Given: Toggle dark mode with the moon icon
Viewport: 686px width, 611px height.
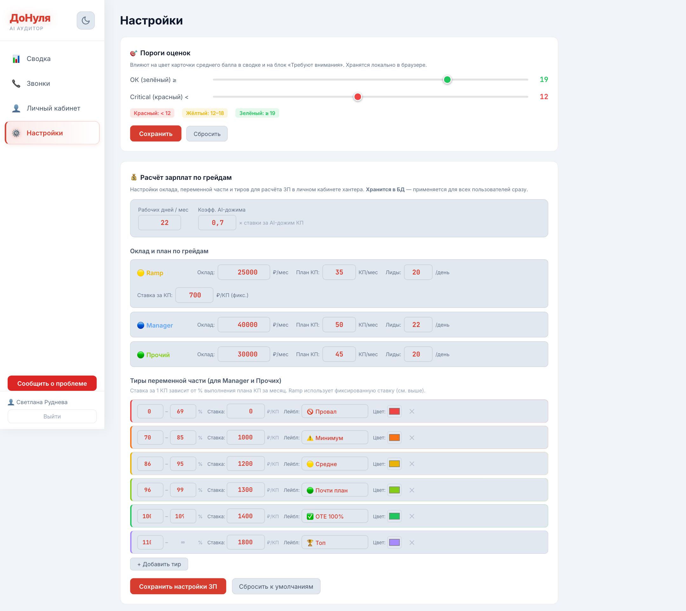Looking at the screenshot, I should tap(85, 20).
